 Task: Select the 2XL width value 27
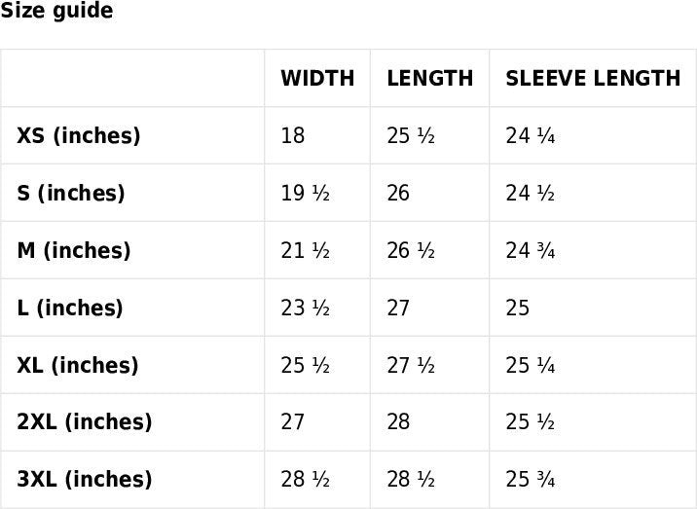pyautogui.click(x=293, y=422)
